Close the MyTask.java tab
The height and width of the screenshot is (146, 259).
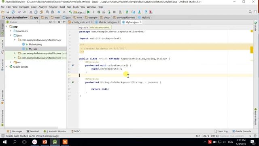[140, 22]
